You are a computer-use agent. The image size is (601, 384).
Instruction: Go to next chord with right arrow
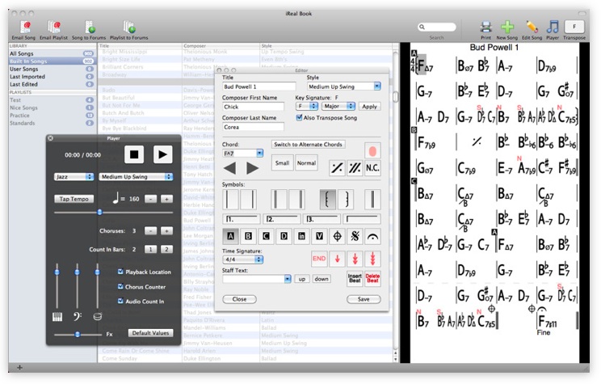click(x=252, y=168)
